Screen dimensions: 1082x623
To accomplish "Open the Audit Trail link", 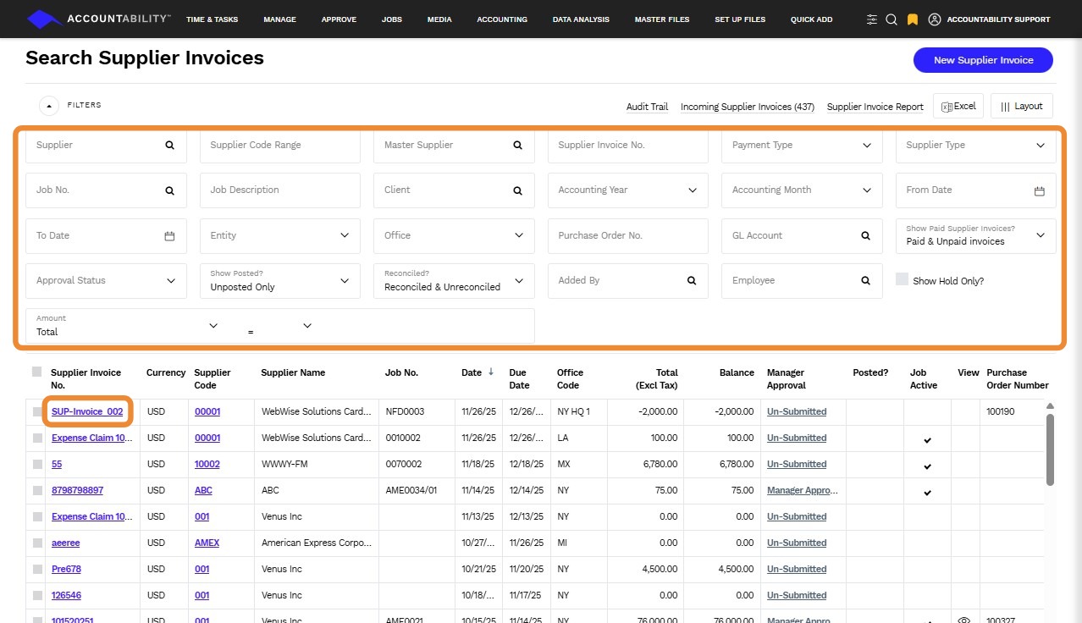I will (647, 107).
